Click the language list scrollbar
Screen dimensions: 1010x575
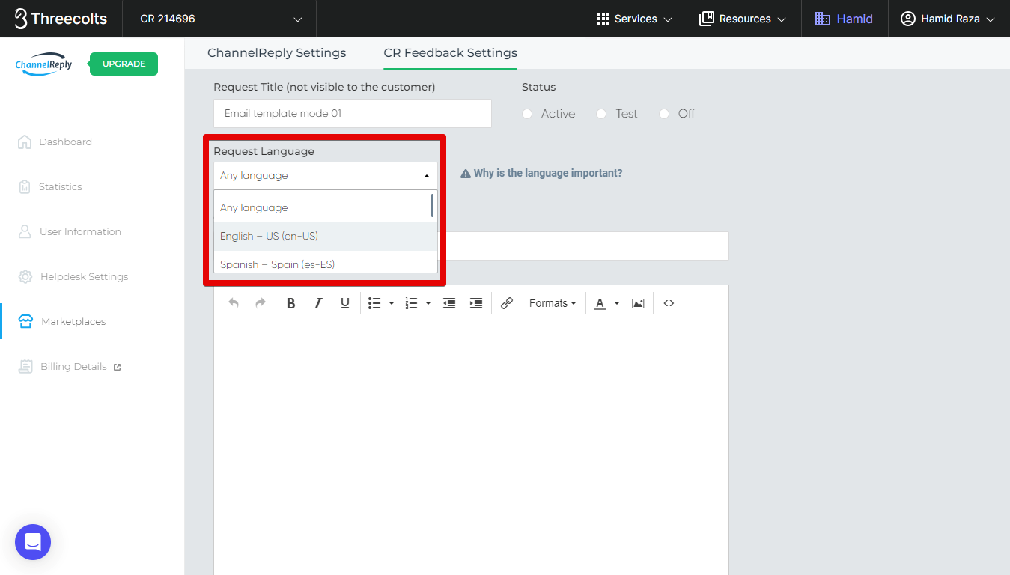point(433,205)
